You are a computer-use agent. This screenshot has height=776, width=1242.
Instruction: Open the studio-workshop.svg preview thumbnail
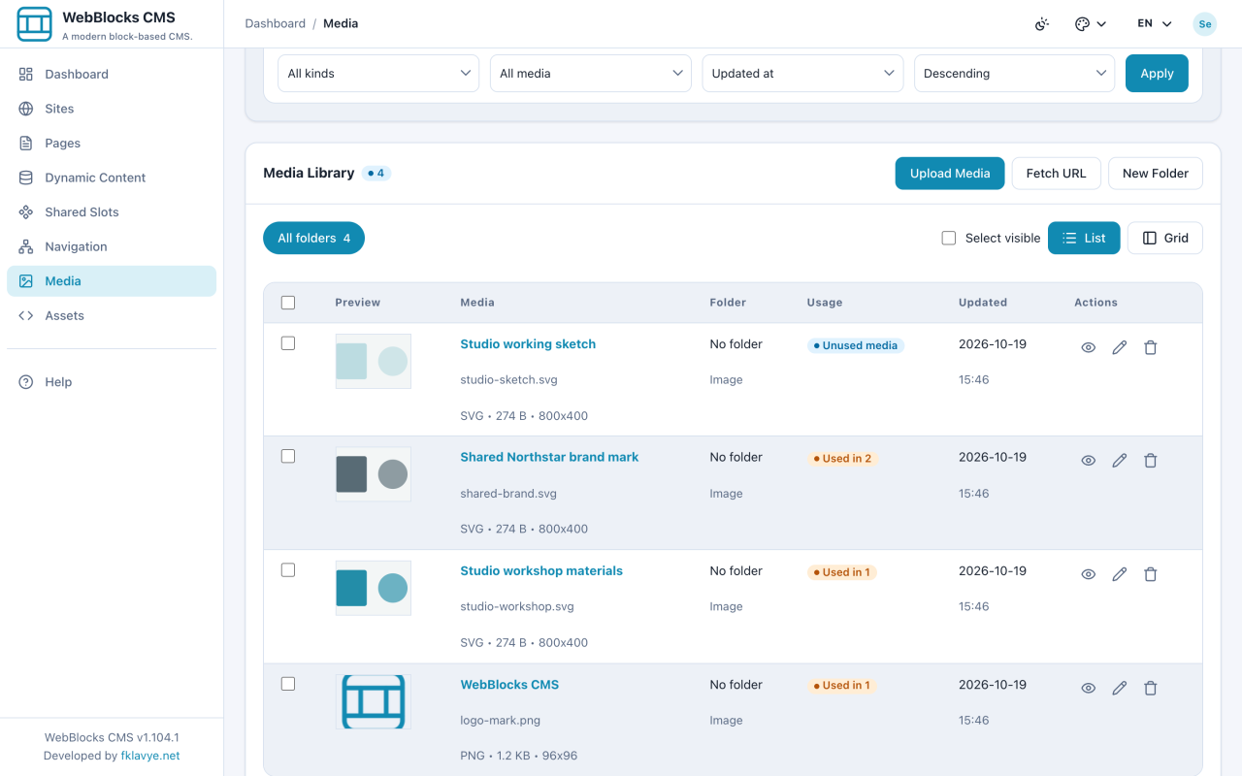[374, 588]
